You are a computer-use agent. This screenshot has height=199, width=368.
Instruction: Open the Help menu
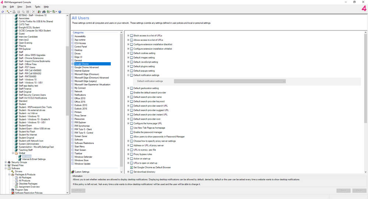click(46, 7)
